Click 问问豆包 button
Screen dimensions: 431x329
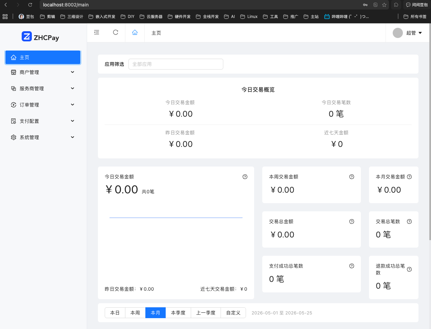coord(417,5)
